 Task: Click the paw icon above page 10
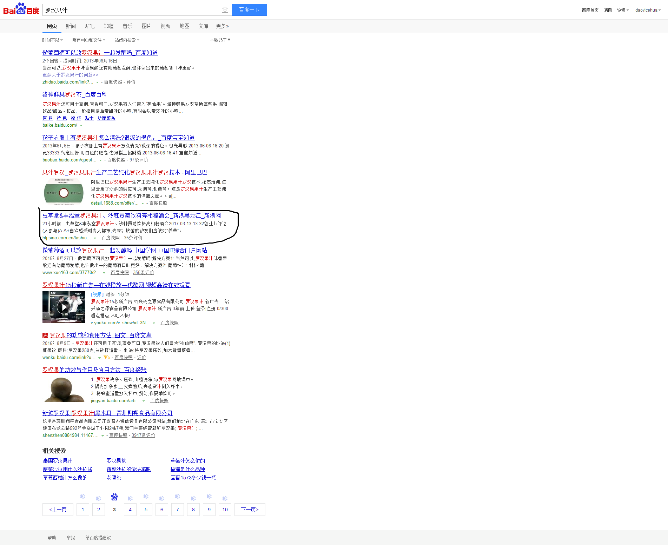tap(225, 498)
